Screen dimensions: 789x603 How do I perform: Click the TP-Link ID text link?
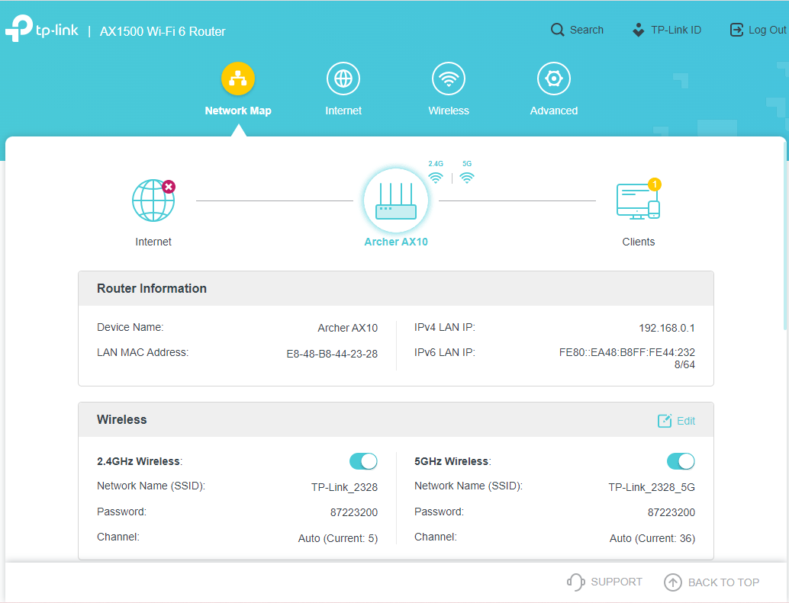676,30
